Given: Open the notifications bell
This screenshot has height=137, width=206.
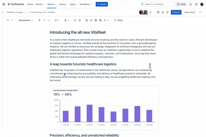Looking at the screenshot, I should [191, 4].
